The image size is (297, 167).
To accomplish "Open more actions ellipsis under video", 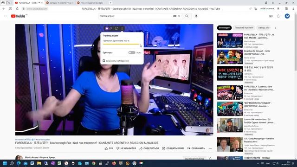I will click(x=210, y=148).
